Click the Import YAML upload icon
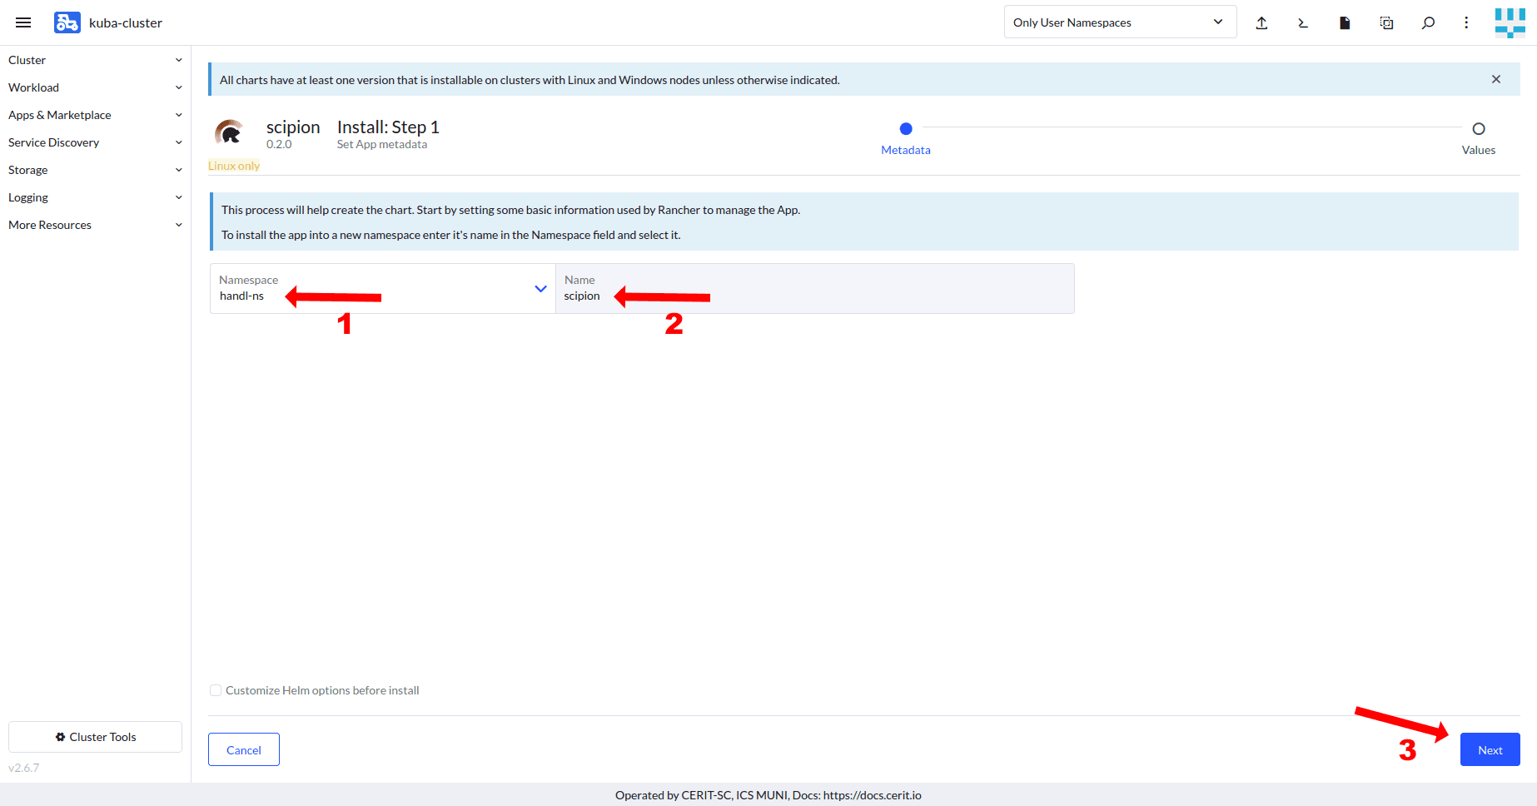 click(x=1261, y=22)
